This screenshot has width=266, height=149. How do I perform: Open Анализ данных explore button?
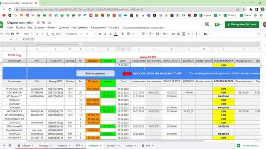coord(248,145)
